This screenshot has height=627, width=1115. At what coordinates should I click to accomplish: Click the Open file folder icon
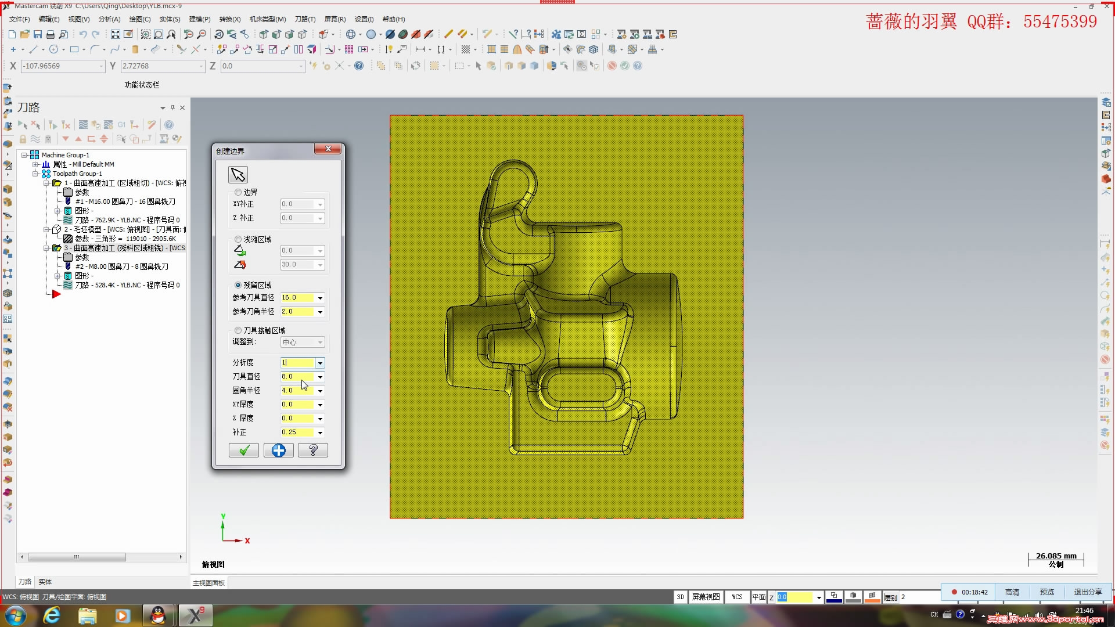click(x=24, y=34)
